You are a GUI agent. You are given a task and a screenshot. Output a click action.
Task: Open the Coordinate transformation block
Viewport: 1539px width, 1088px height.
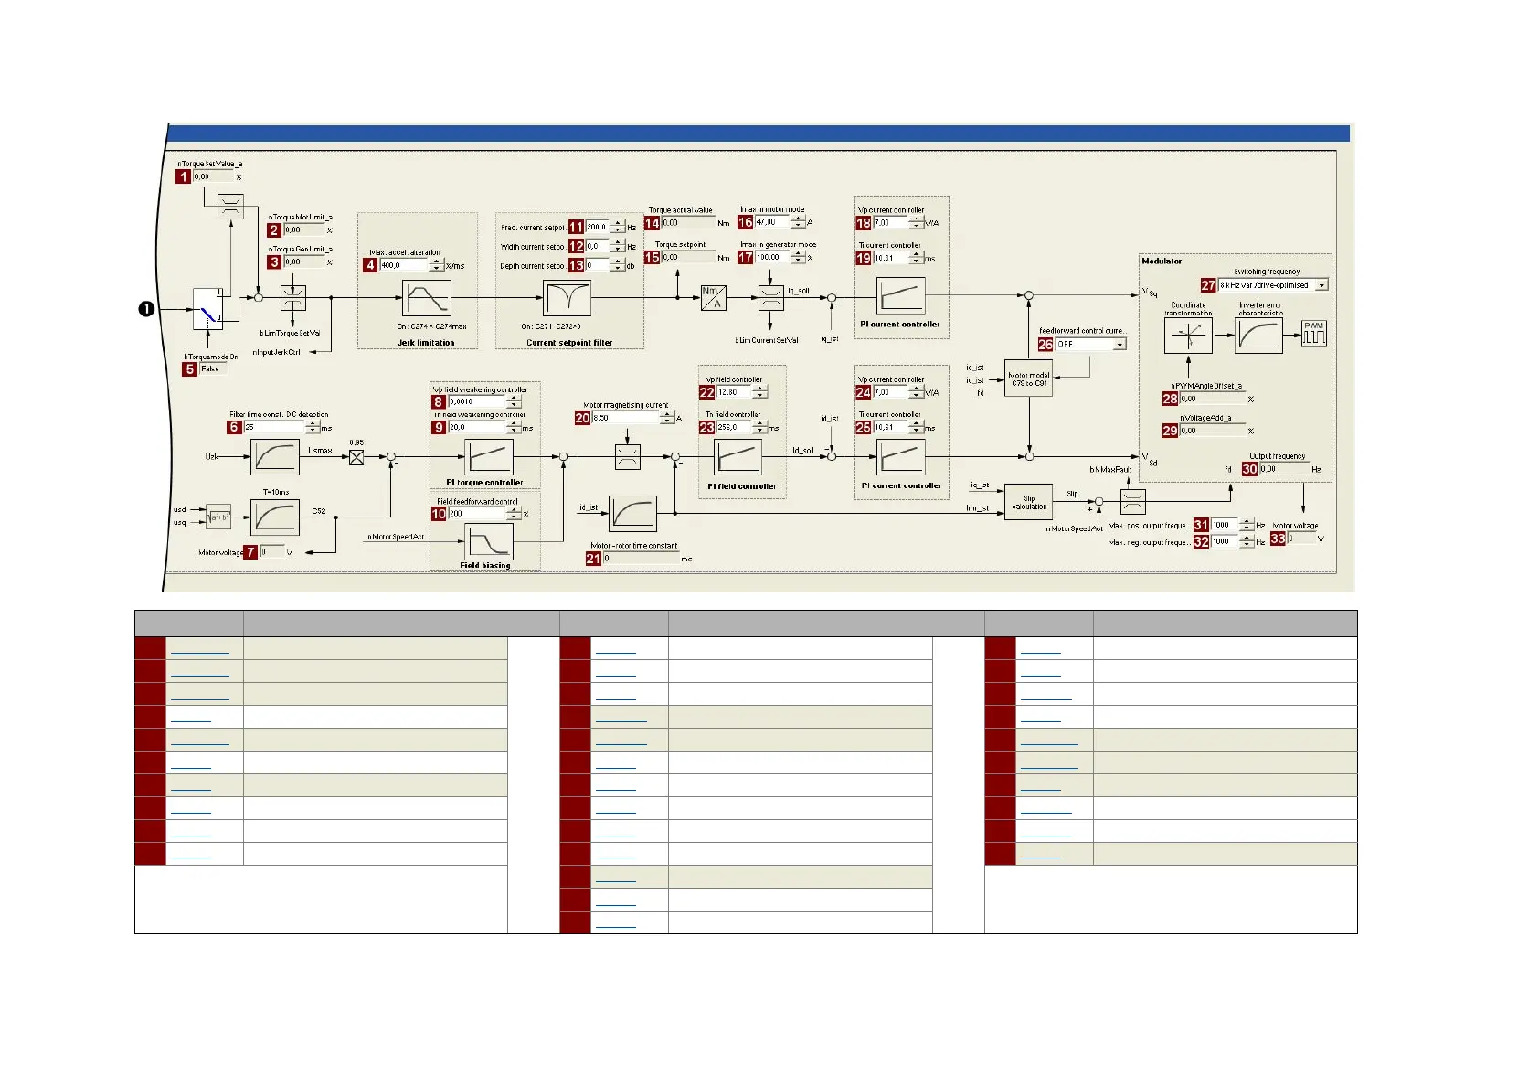(x=1188, y=336)
